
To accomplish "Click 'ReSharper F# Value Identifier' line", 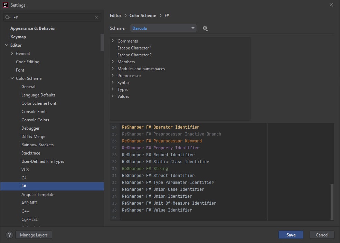I will (x=157, y=210).
